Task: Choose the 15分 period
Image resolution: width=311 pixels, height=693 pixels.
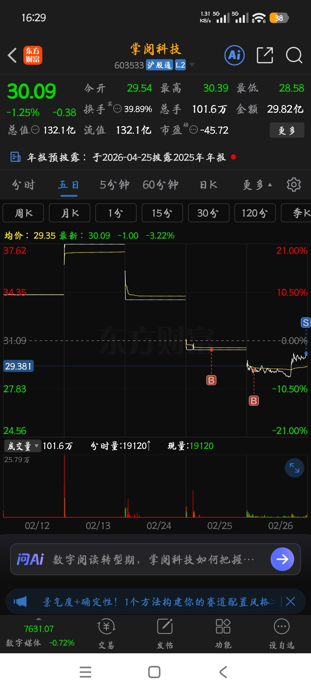Action: pos(162,213)
